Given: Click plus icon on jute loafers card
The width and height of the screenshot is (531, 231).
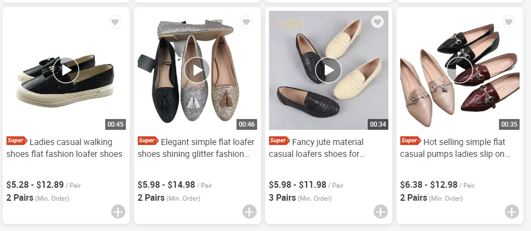Looking at the screenshot, I should 381,212.
